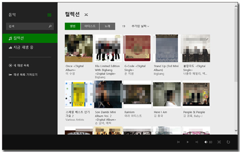The height and width of the screenshot is (152, 240).
Task: Click the vertical scrollbar thumb
Action: click(236, 45)
